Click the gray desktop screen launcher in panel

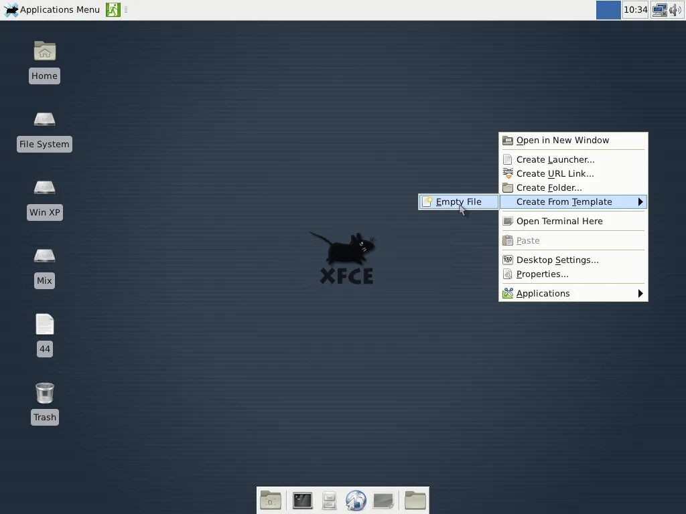[383, 501]
